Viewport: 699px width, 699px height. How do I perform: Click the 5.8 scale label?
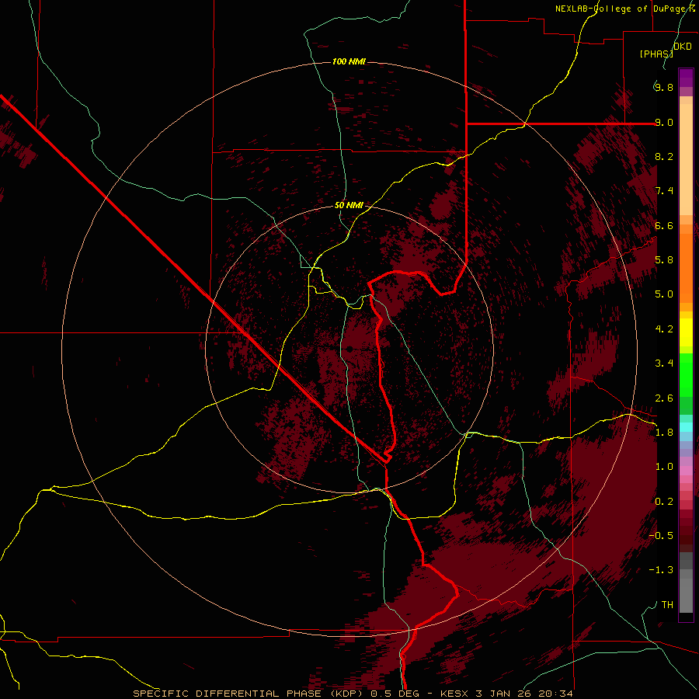pos(663,260)
